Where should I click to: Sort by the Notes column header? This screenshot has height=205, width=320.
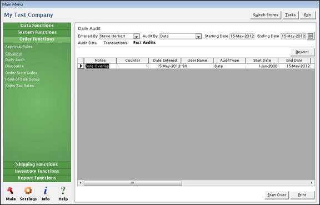(100, 61)
